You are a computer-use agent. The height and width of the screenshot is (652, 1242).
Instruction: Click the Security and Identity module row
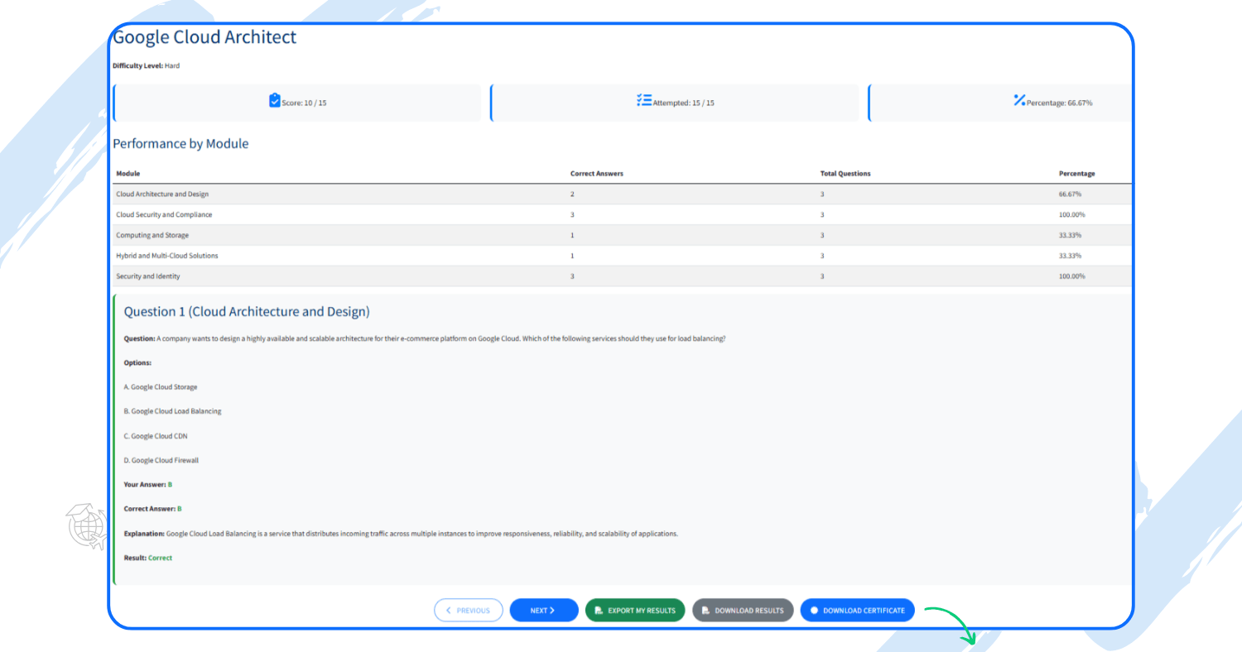tap(148, 276)
